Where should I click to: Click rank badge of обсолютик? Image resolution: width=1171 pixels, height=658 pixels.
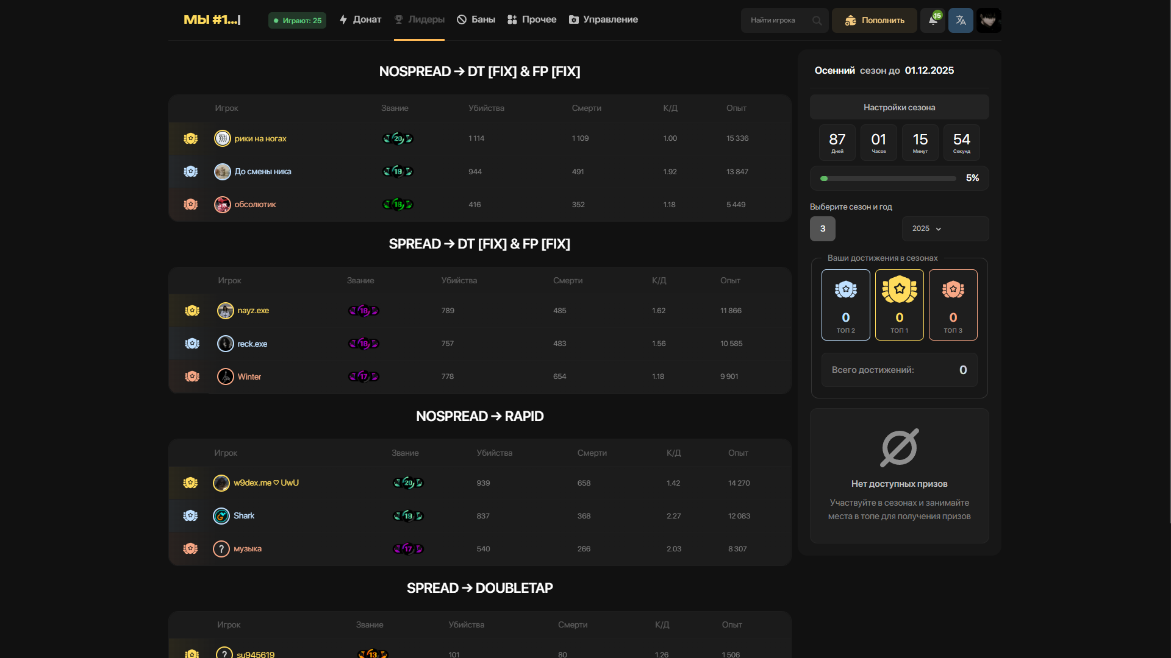398,204
